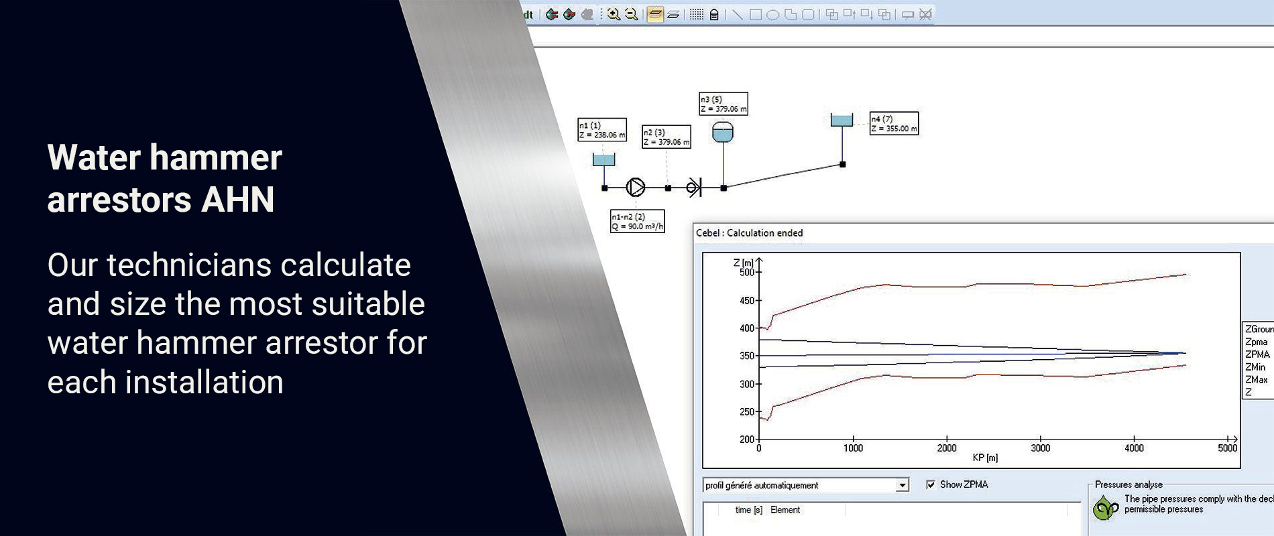Select the rounded rectangle shape tool
1274x536 pixels.
click(808, 14)
